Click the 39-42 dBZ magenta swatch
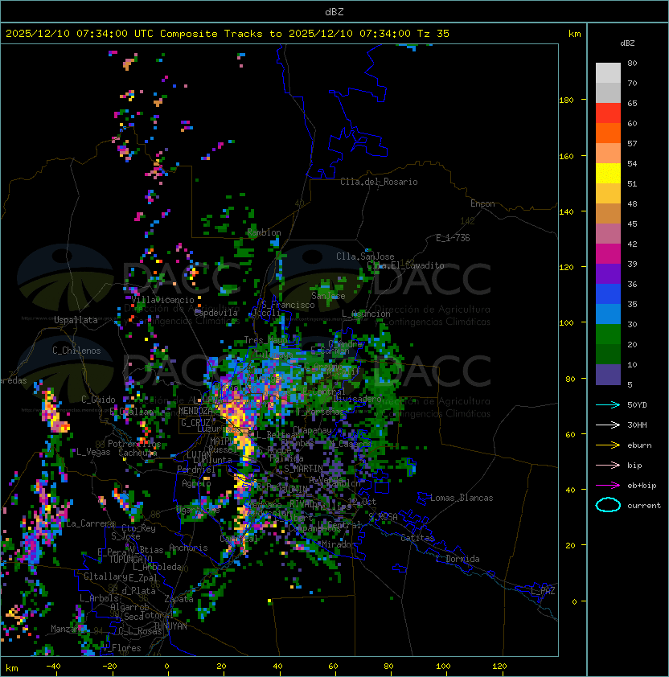The image size is (669, 677). point(608,254)
